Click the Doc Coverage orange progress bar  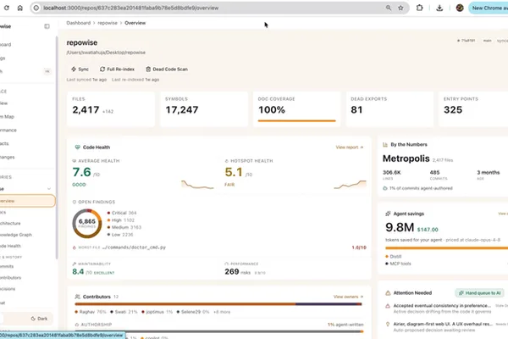297,121
